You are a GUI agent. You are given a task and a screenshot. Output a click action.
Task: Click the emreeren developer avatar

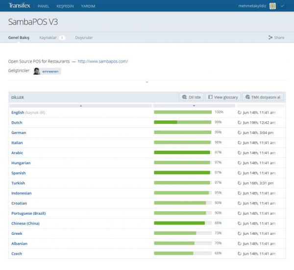tap(37, 71)
